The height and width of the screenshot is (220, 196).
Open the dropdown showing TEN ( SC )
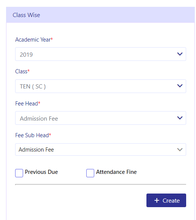[101, 86]
